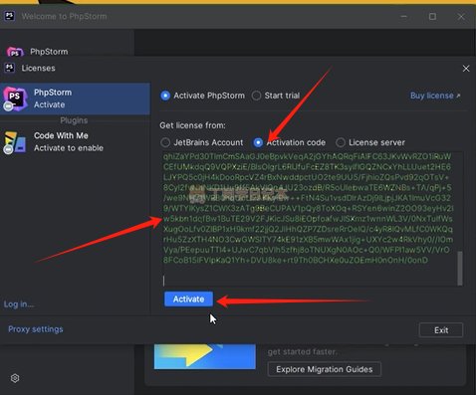Click the Activate button

[188, 299]
